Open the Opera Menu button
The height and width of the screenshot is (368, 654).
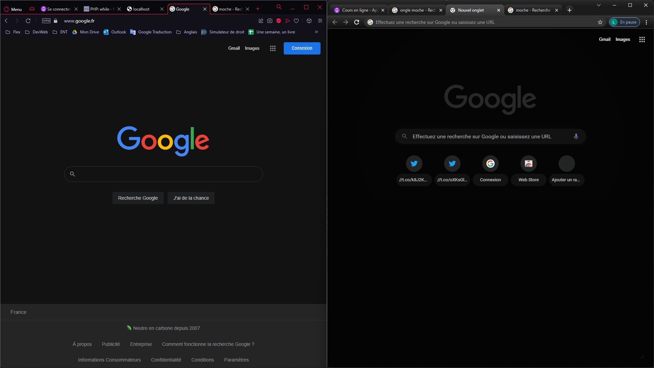tap(13, 9)
